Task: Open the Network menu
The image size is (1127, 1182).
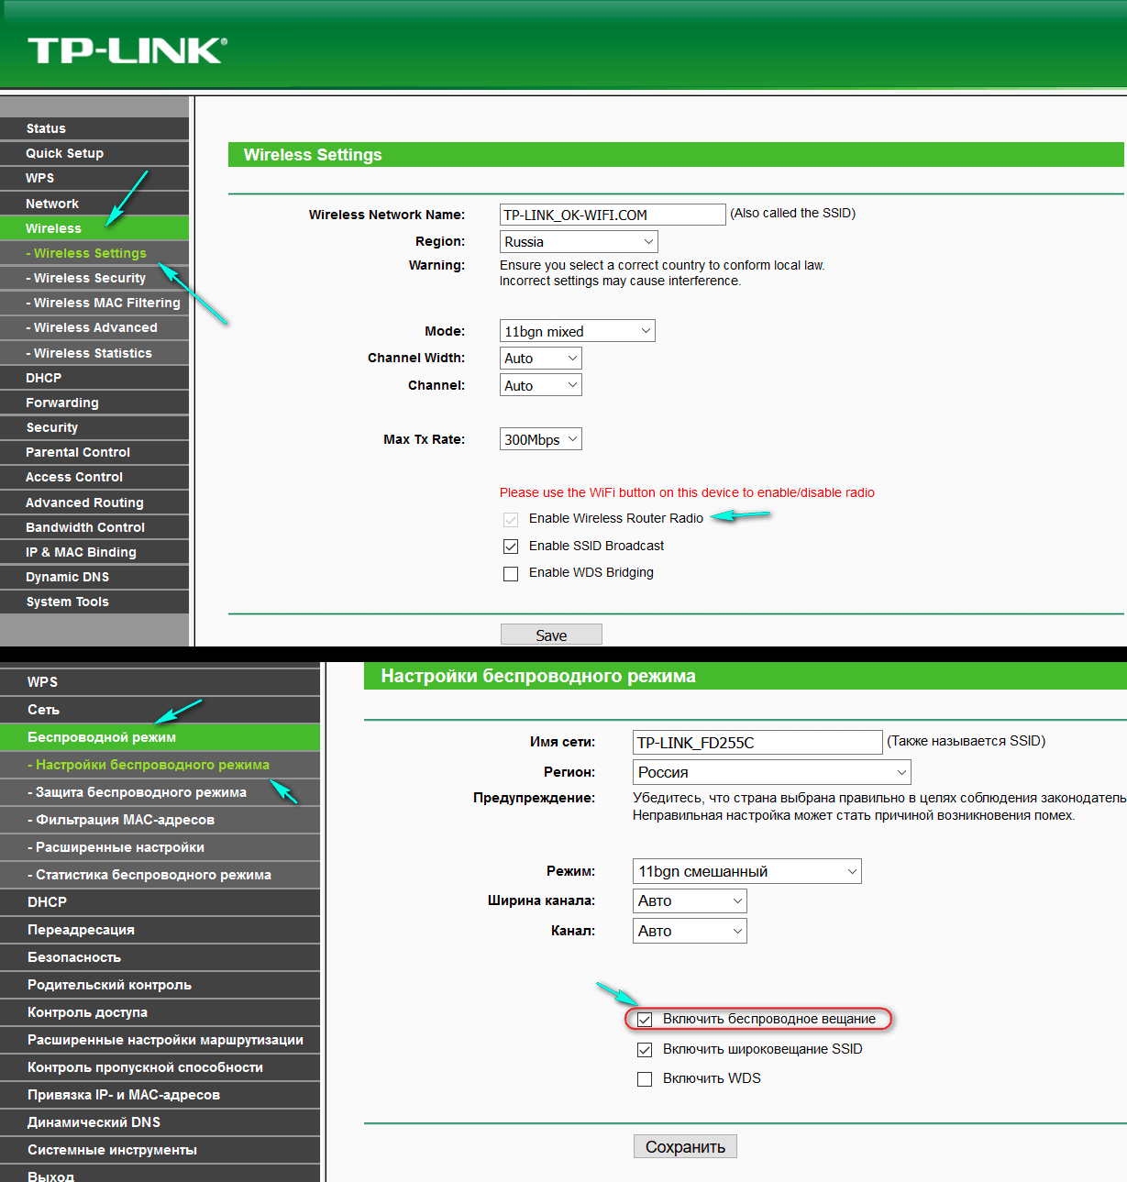Action: click(x=94, y=204)
